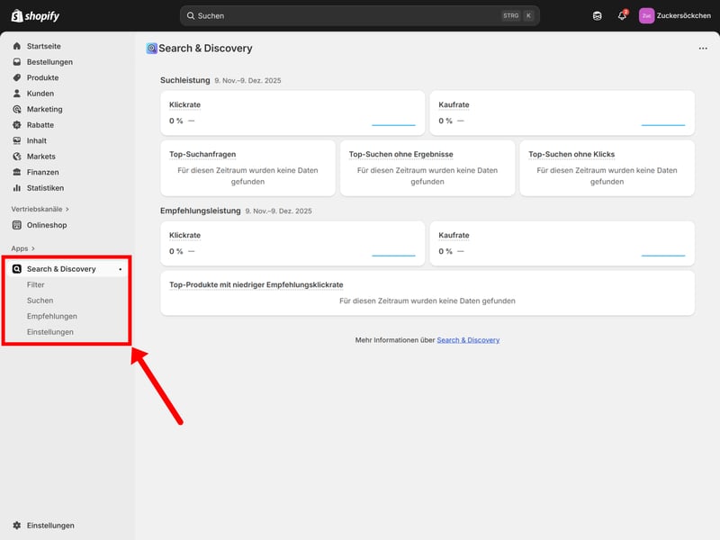Open Bestellungen via its sidebar icon
The image size is (720, 540).
coord(17,62)
